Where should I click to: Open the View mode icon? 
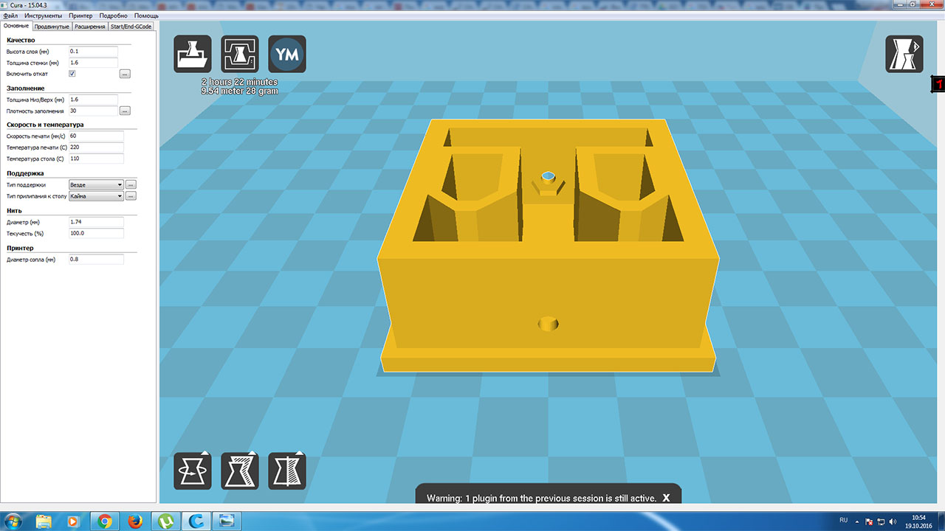[904, 54]
